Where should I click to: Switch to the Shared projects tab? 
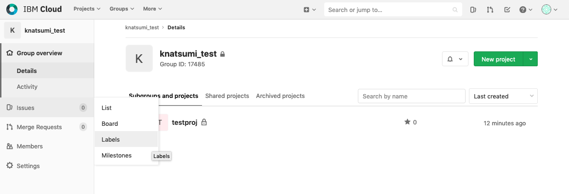(227, 96)
